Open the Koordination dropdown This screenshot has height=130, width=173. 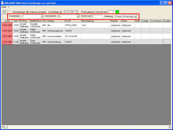[x=42, y=16]
